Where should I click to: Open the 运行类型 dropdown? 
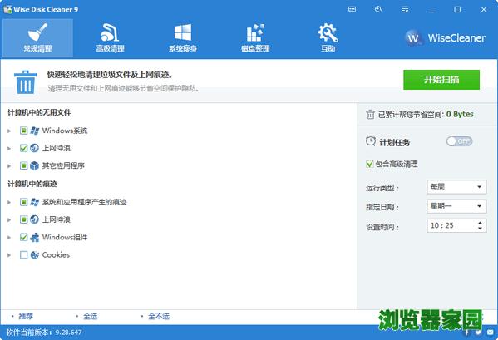pyautogui.click(x=456, y=187)
